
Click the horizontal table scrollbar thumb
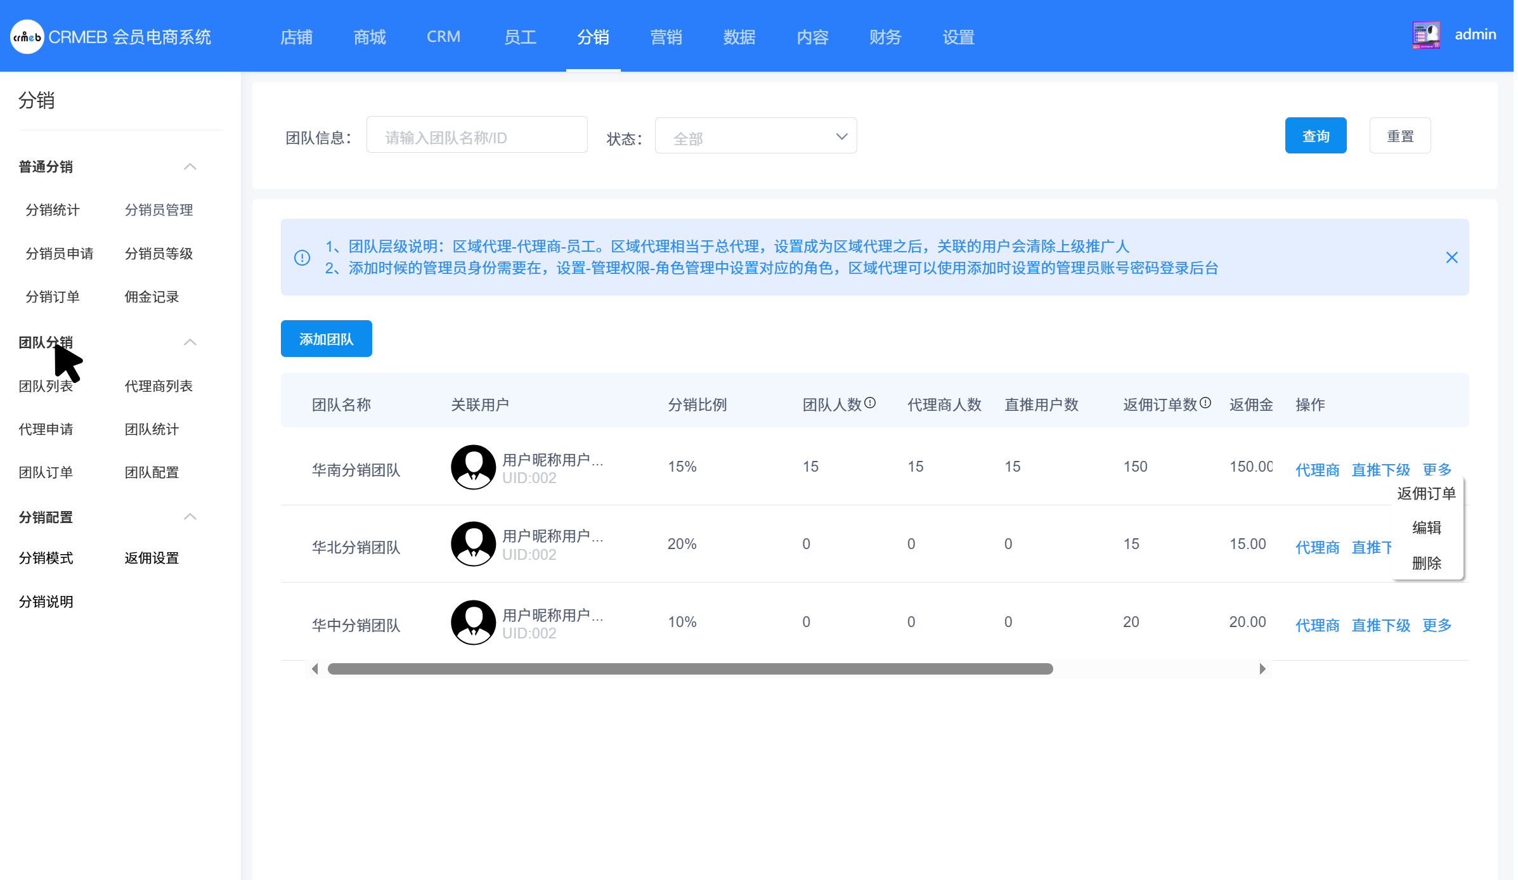690,669
